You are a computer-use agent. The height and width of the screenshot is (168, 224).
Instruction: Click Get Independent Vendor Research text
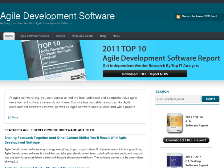pyautogui.click(x=151, y=66)
